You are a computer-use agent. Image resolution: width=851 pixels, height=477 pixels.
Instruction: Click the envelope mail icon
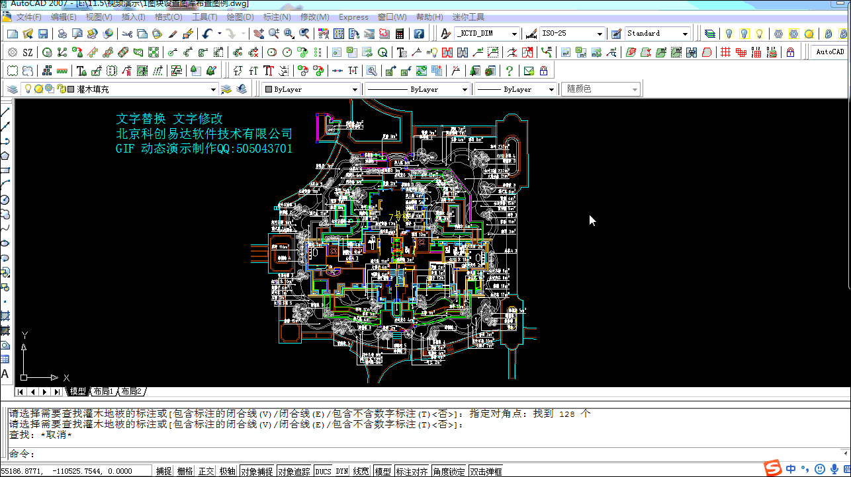[528, 71]
